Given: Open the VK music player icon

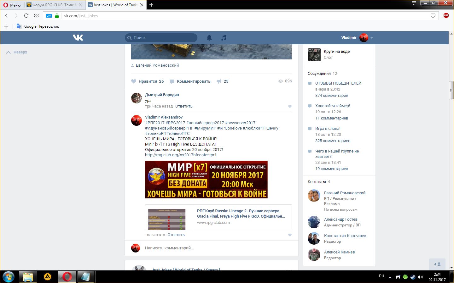Looking at the screenshot, I should click(x=224, y=38).
